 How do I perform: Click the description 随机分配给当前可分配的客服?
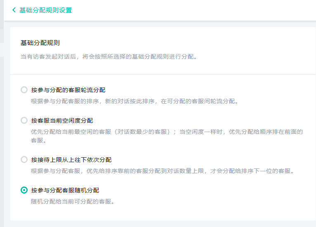click(x=73, y=201)
